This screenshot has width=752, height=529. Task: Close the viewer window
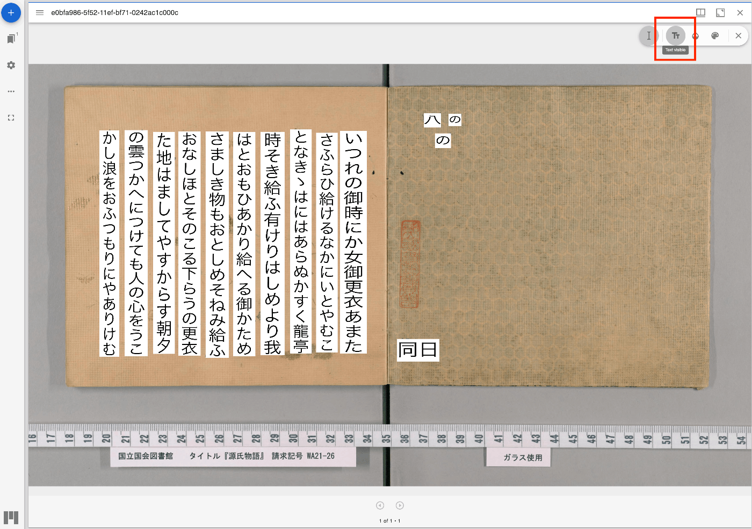pyautogui.click(x=740, y=12)
